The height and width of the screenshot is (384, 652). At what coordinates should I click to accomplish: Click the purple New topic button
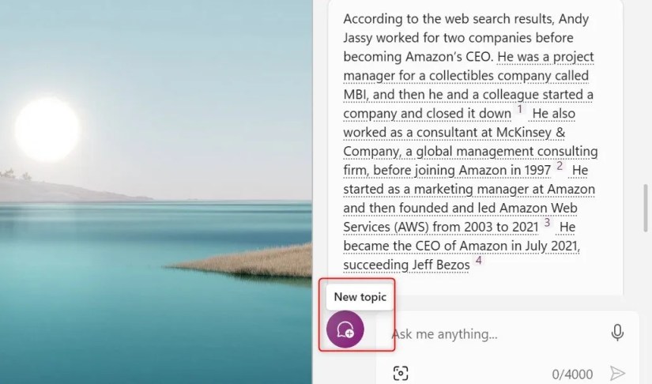[345, 329]
